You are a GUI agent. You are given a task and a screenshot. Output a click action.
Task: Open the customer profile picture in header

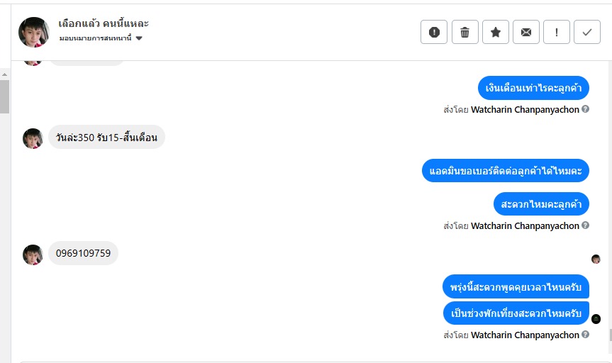pyautogui.click(x=34, y=32)
